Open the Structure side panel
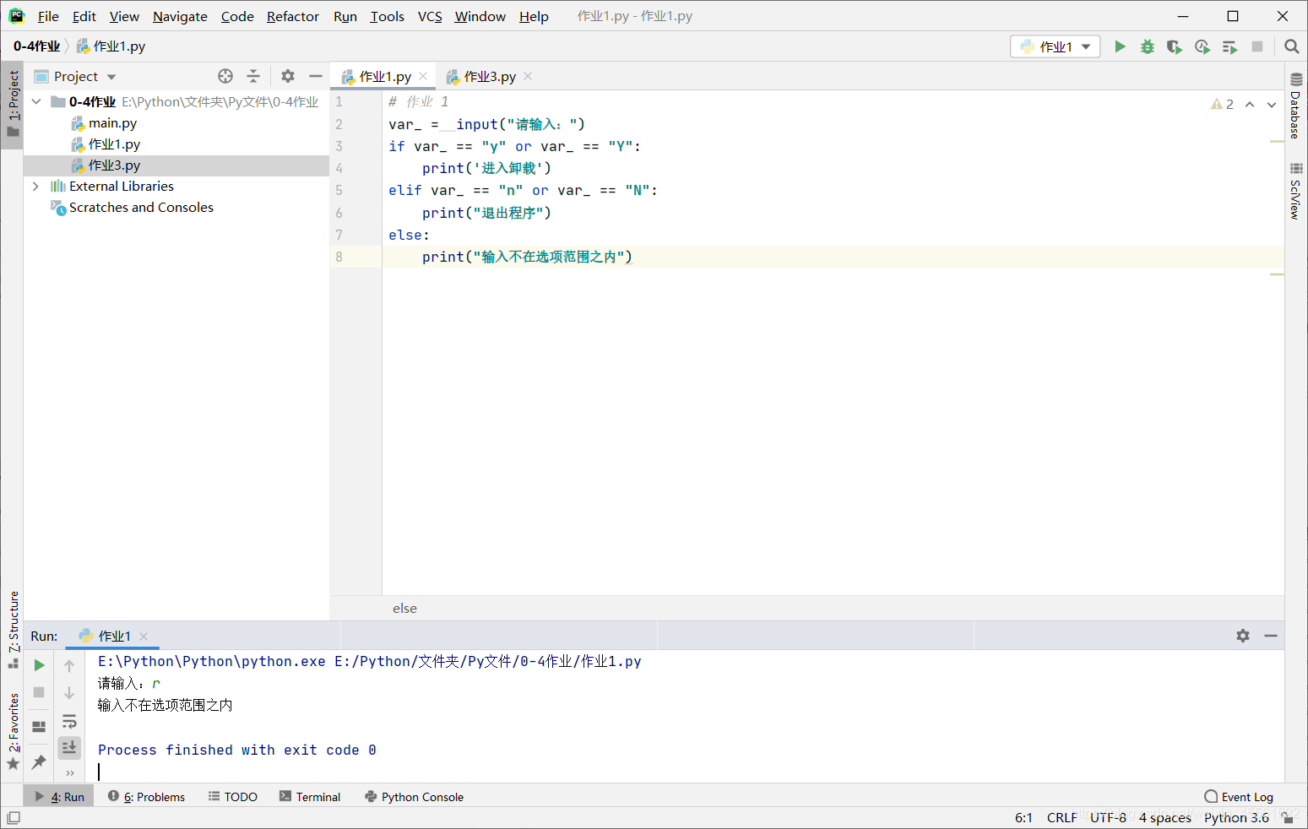This screenshot has width=1308, height=829. pyautogui.click(x=13, y=629)
